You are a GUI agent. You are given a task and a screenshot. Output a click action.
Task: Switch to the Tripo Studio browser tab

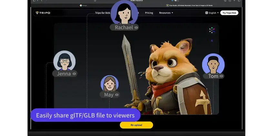pyautogui.click(x=189, y=5)
